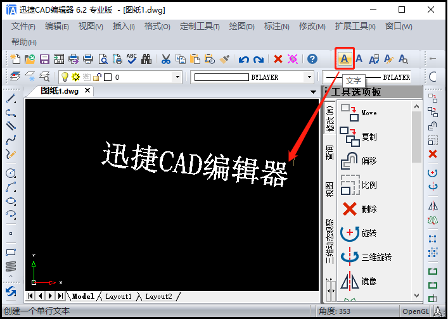Jump to first layout tab arrow

30,296
